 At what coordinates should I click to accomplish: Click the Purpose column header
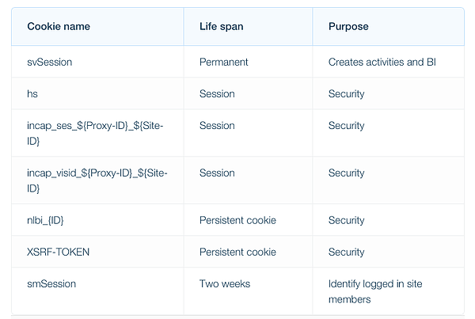pos(348,26)
